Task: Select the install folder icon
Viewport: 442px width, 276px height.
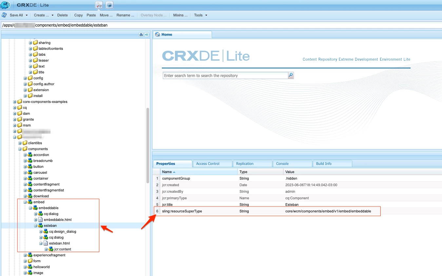Action: pos(30,96)
